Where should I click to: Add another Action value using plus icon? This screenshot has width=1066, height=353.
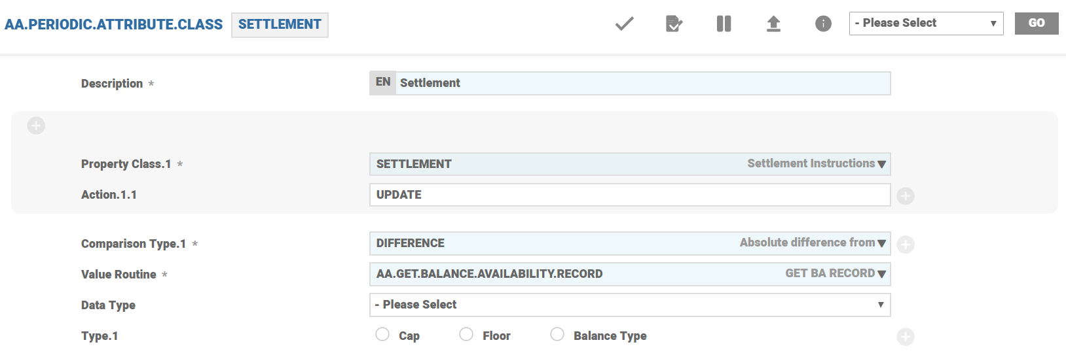[x=906, y=196]
